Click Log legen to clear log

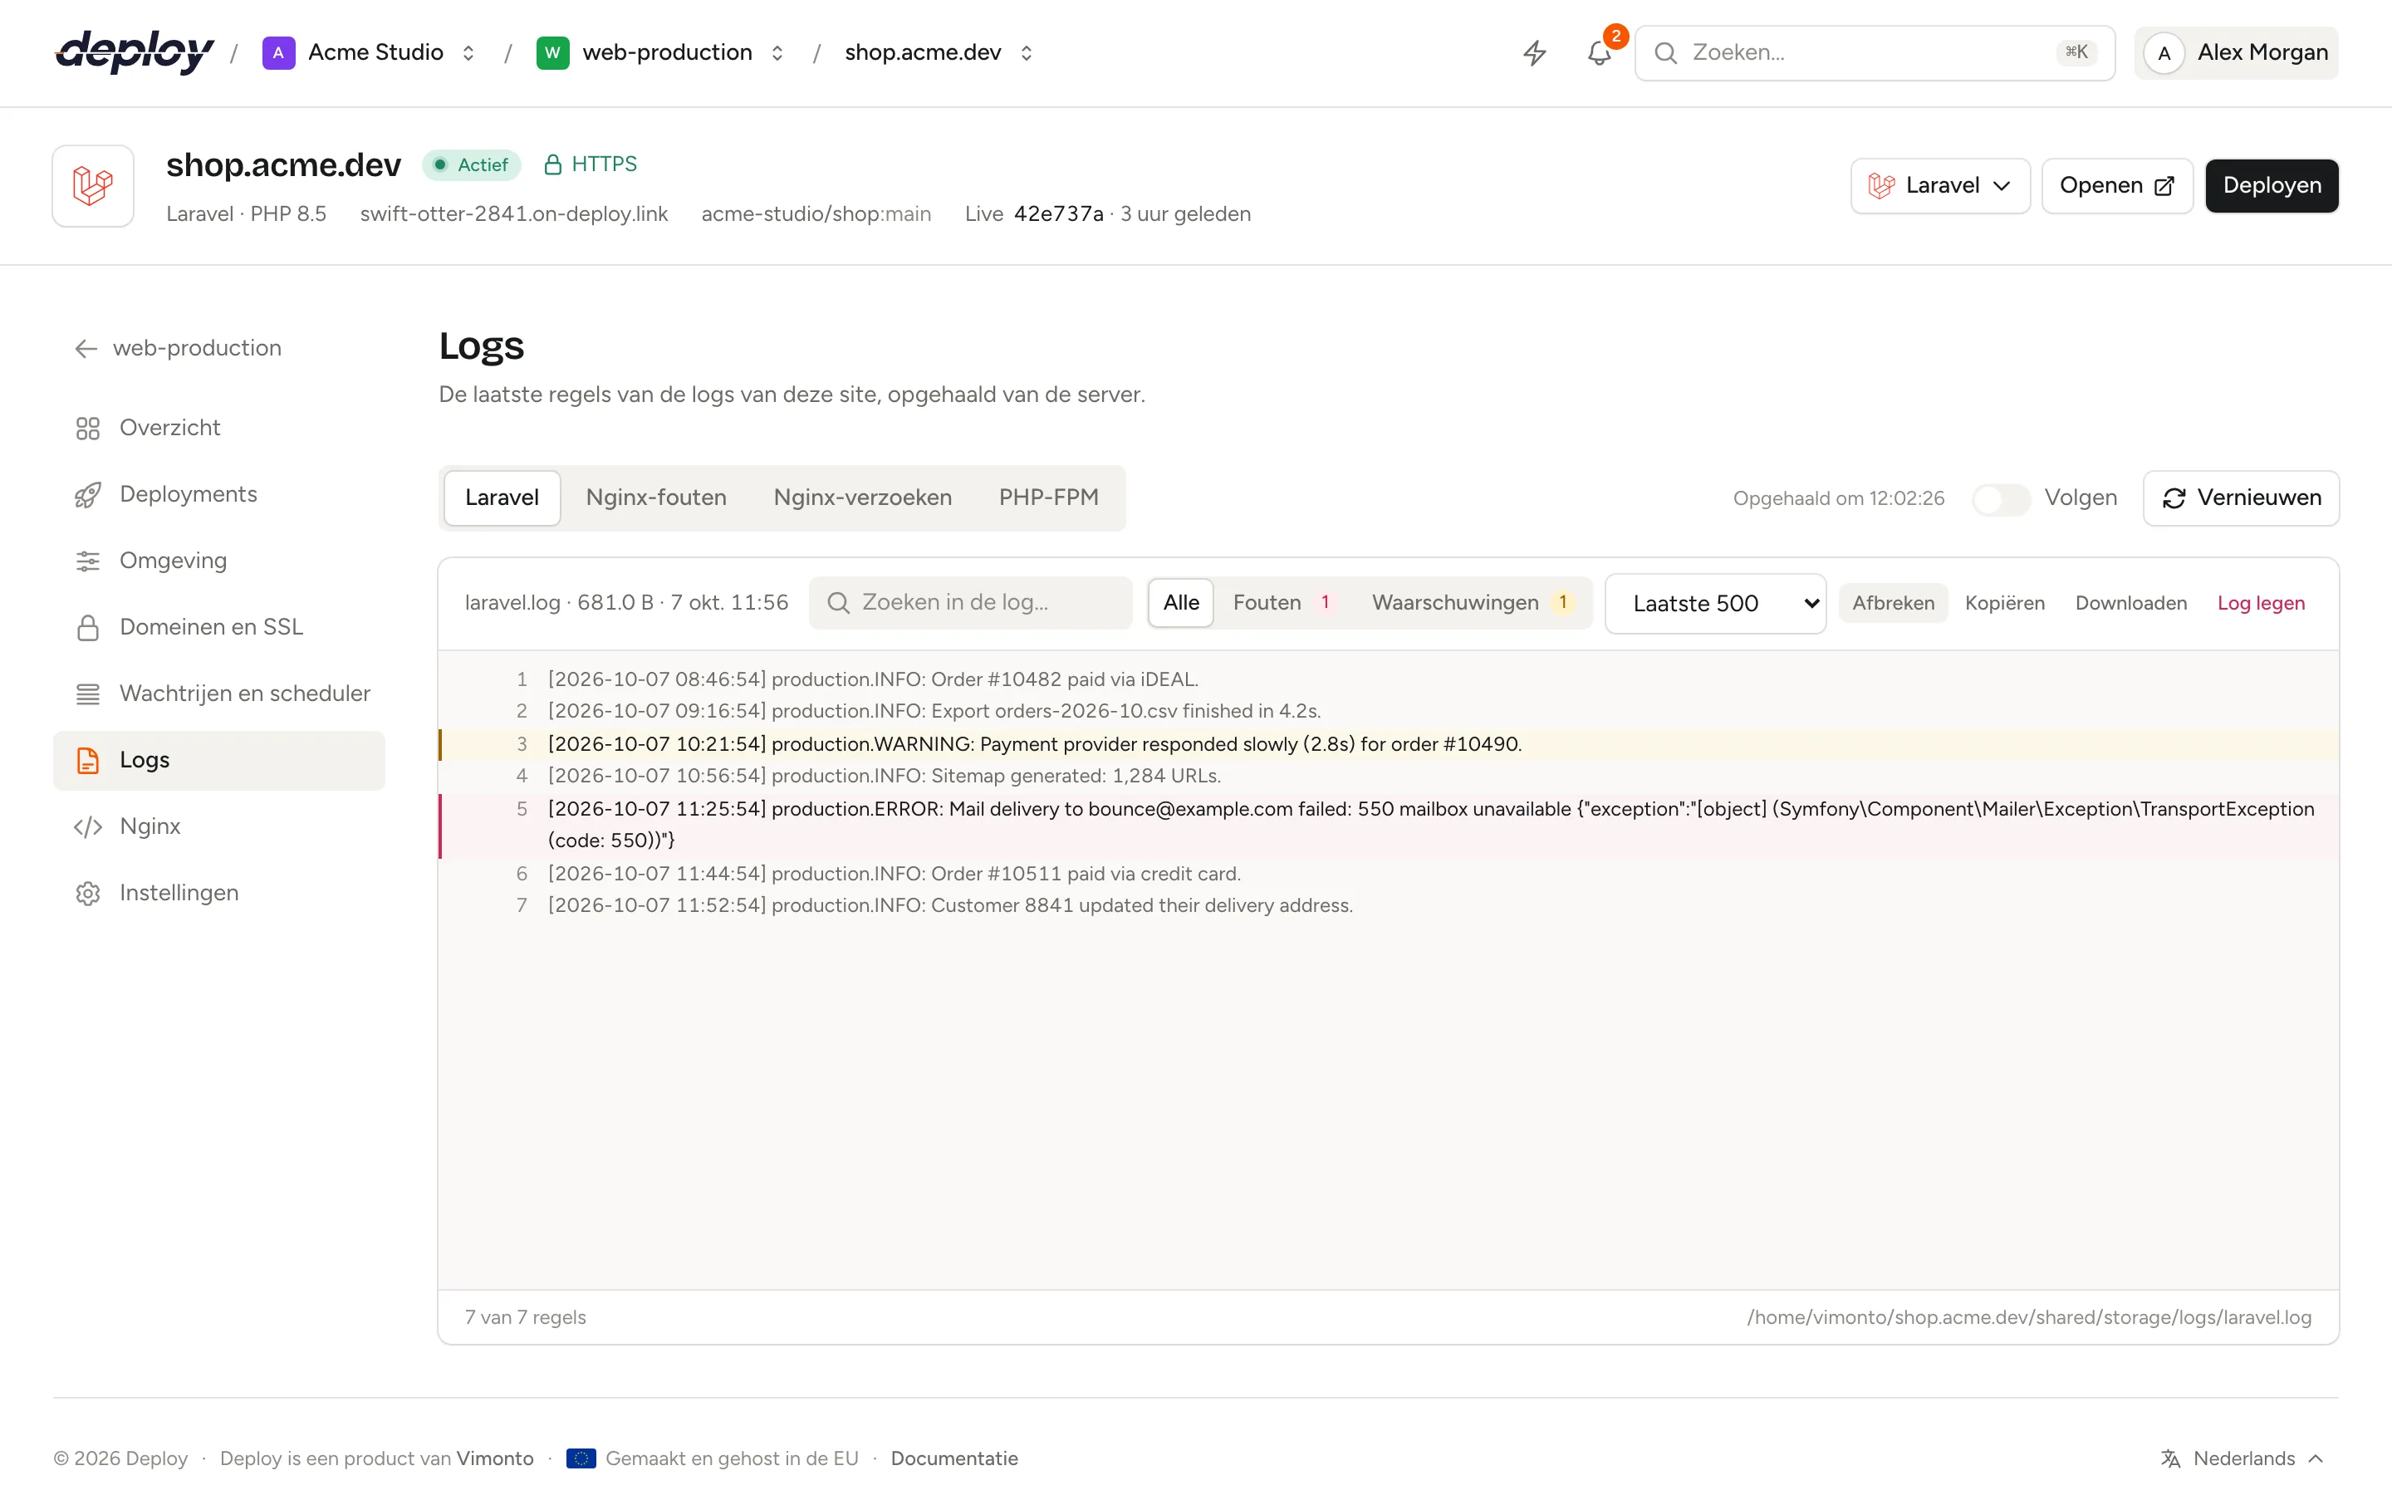(2261, 602)
